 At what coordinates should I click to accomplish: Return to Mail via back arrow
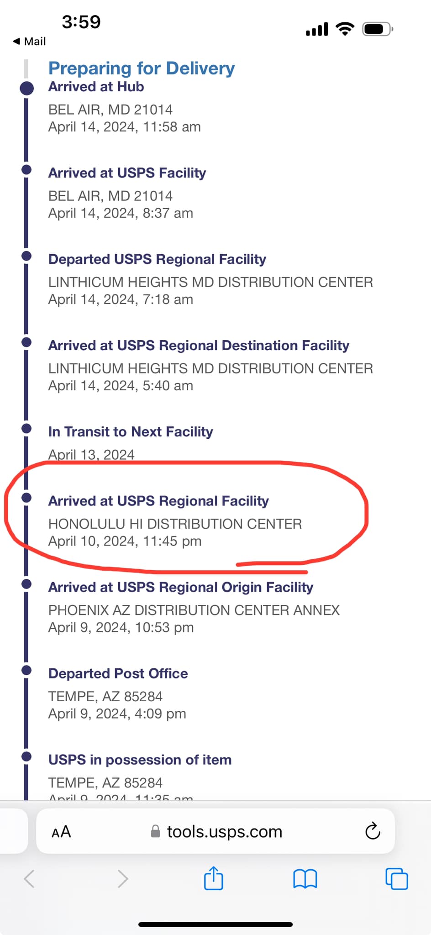tap(29, 42)
